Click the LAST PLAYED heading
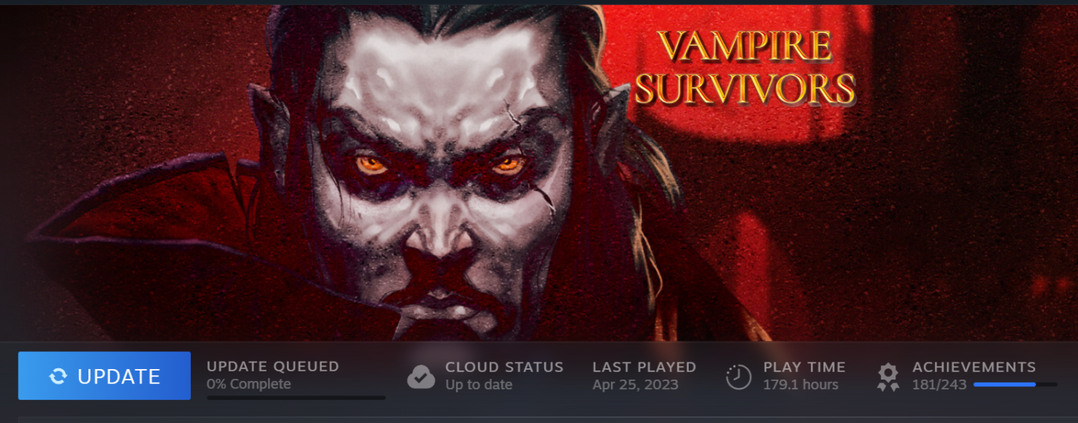 pos(644,367)
